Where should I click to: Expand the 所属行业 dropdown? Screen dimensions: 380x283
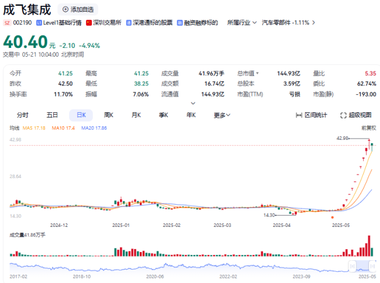pos(241,23)
